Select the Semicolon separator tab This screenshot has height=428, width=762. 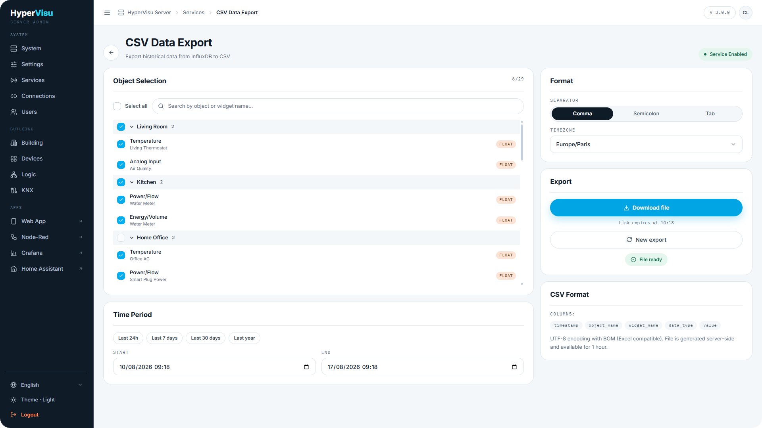[x=646, y=114]
